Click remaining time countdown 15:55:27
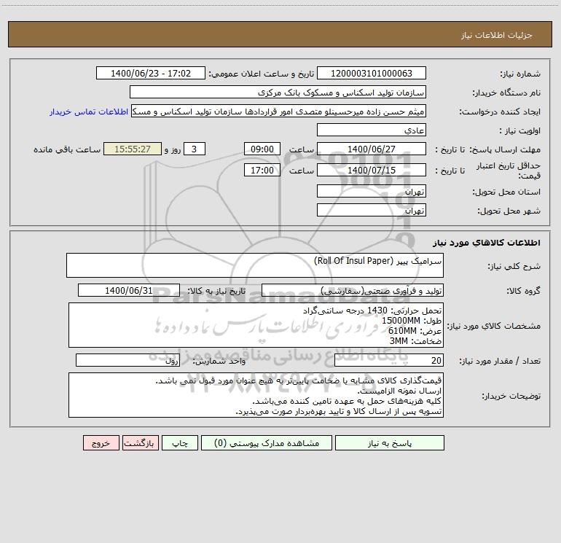Screen dimensions: 561x543 (x=133, y=149)
